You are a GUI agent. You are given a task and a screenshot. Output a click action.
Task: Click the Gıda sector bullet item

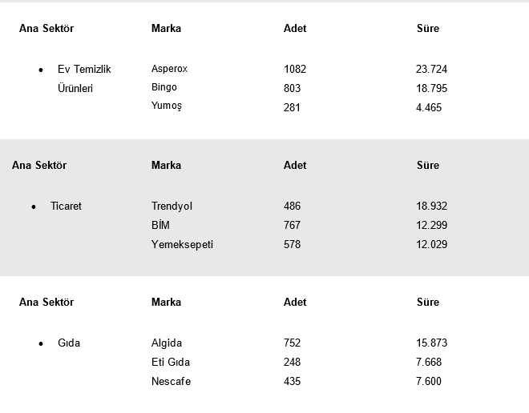[69, 343]
